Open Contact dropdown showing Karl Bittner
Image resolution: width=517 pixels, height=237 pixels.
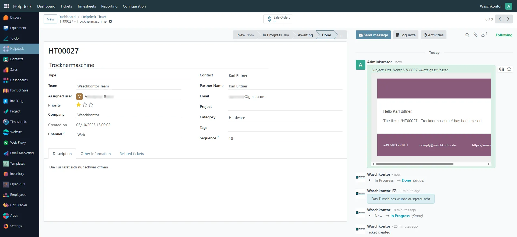pyautogui.click(x=280, y=76)
